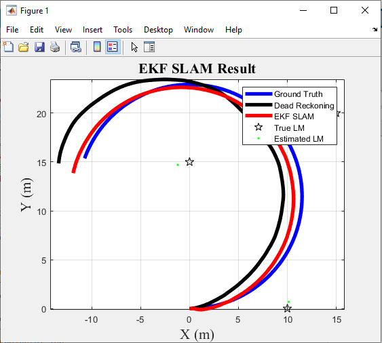The height and width of the screenshot is (343, 382).
Task: Select the blue Ground Truth legend swatch
Action: [259, 94]
